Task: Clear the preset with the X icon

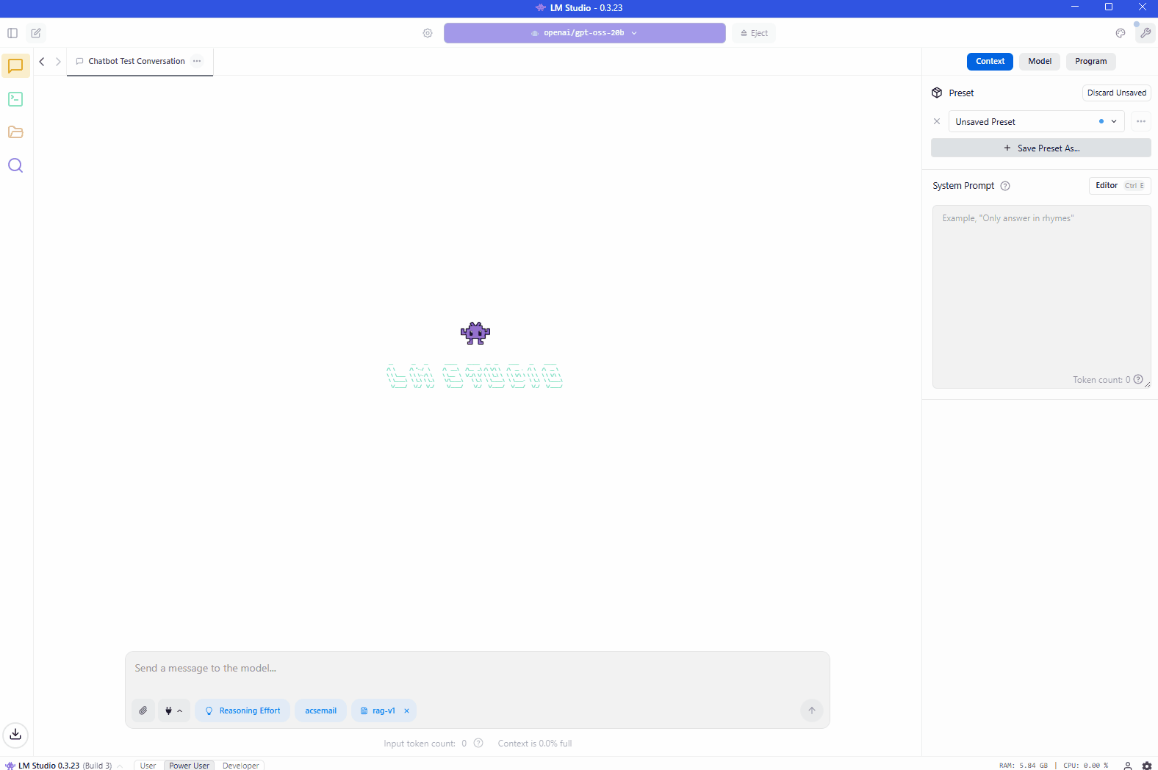Action: [937, 121]
